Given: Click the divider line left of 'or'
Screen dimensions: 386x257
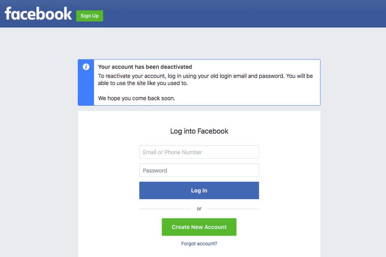Looking at the screenshot, I should [165, 209].
